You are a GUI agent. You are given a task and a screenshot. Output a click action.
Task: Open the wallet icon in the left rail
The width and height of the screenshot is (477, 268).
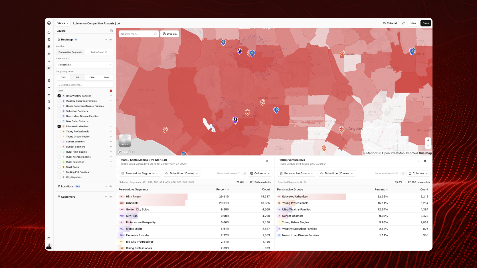49,102
